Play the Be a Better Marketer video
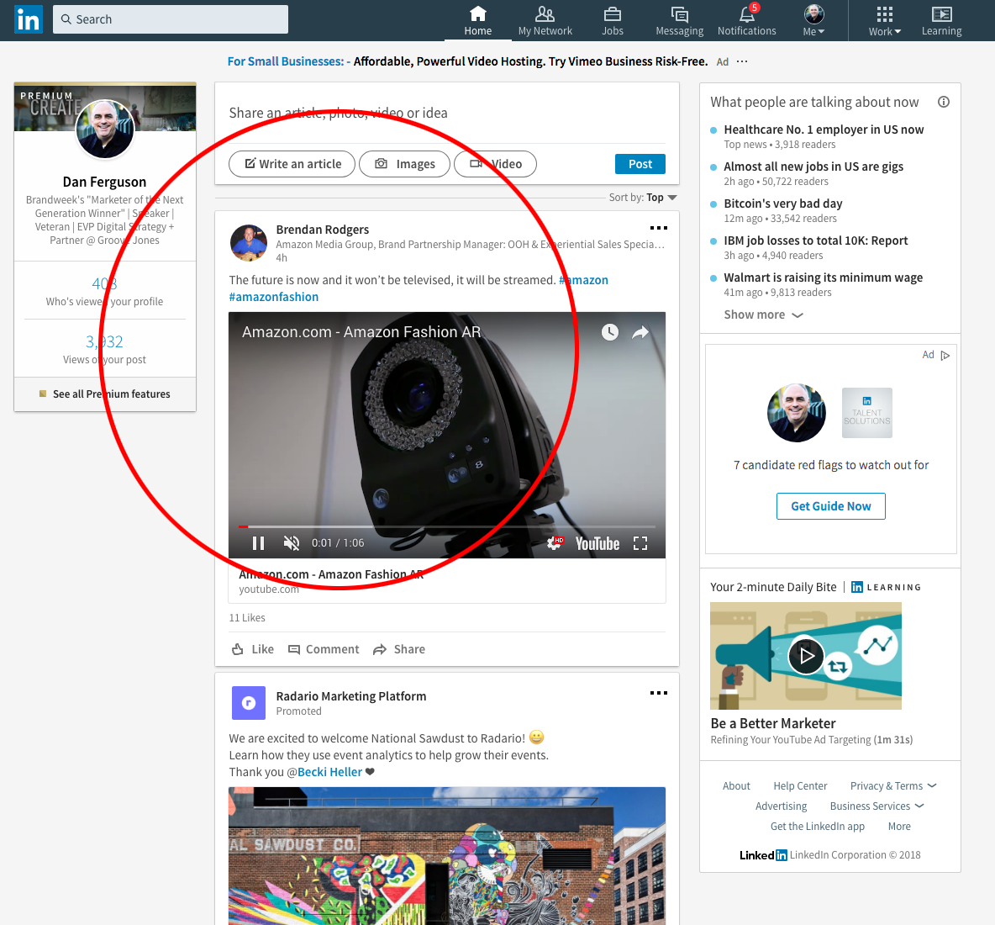The width and height of the screenshot is (995, 925). click(805, 655)
